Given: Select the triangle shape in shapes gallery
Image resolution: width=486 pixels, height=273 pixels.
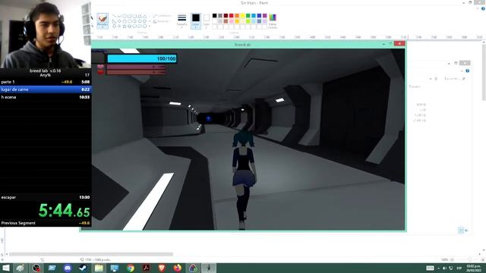Looking at the screenshot, I should 145,16.
